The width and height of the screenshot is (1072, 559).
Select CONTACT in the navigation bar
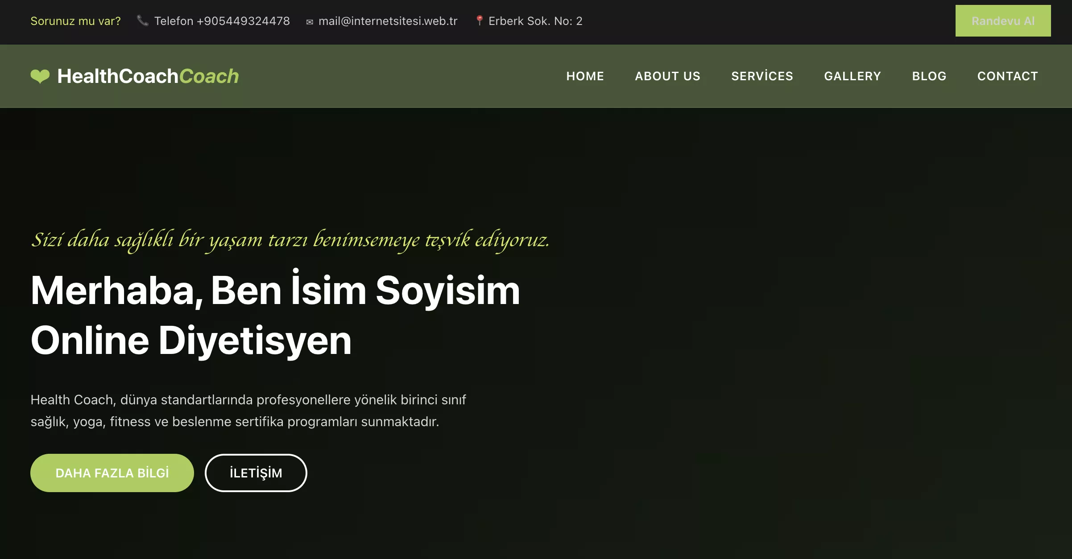1007,76
